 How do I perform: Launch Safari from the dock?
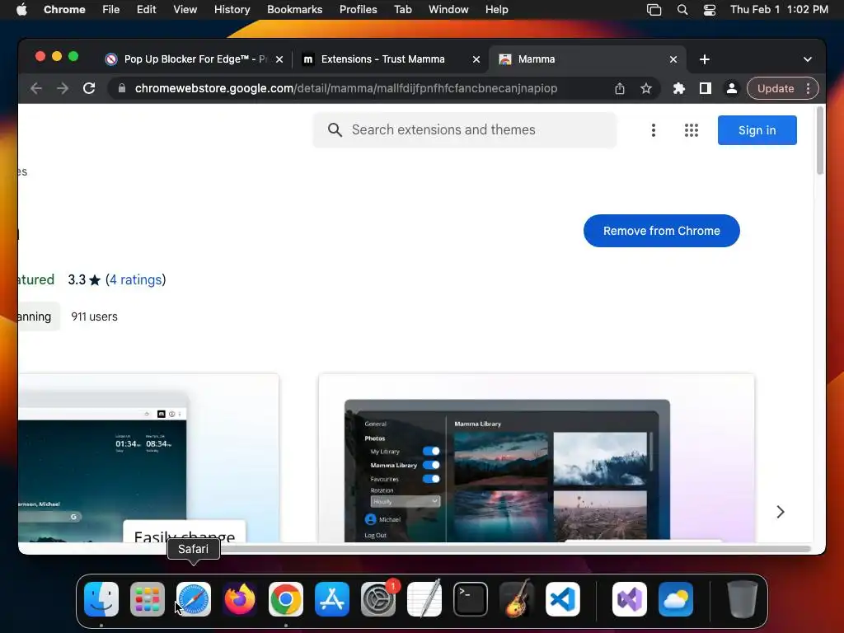point(194,599)
